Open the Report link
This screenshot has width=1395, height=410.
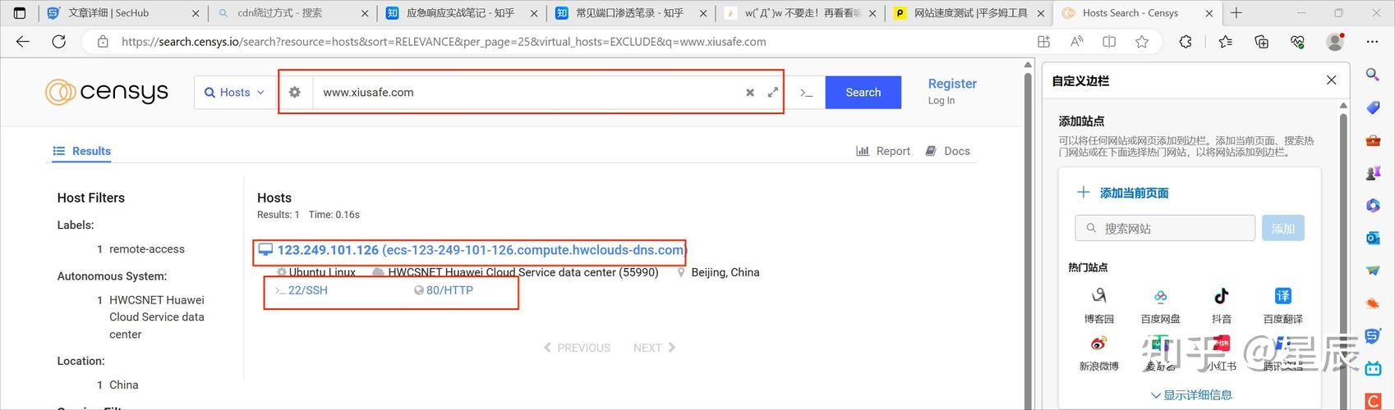pos(883,151)
